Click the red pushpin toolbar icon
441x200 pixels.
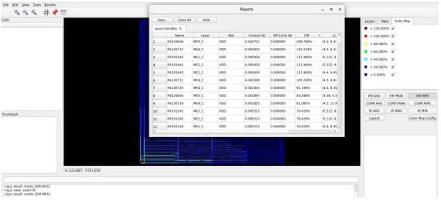click(55, 12)
